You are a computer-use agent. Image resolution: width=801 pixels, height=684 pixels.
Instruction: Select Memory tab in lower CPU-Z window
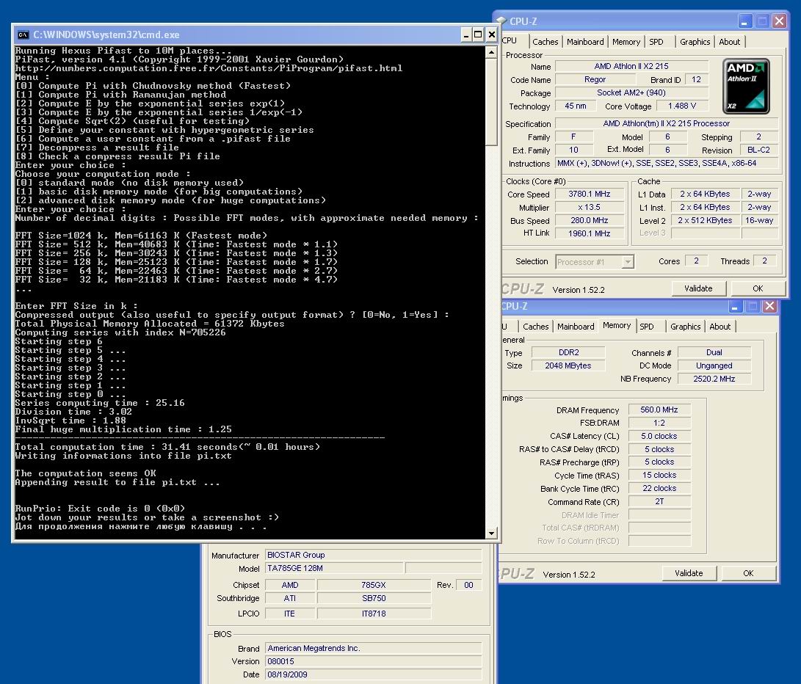click(617, 325)
